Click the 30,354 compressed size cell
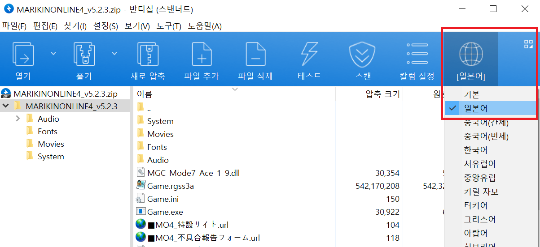Screen dimensions: 540x247 pos(387,173)
